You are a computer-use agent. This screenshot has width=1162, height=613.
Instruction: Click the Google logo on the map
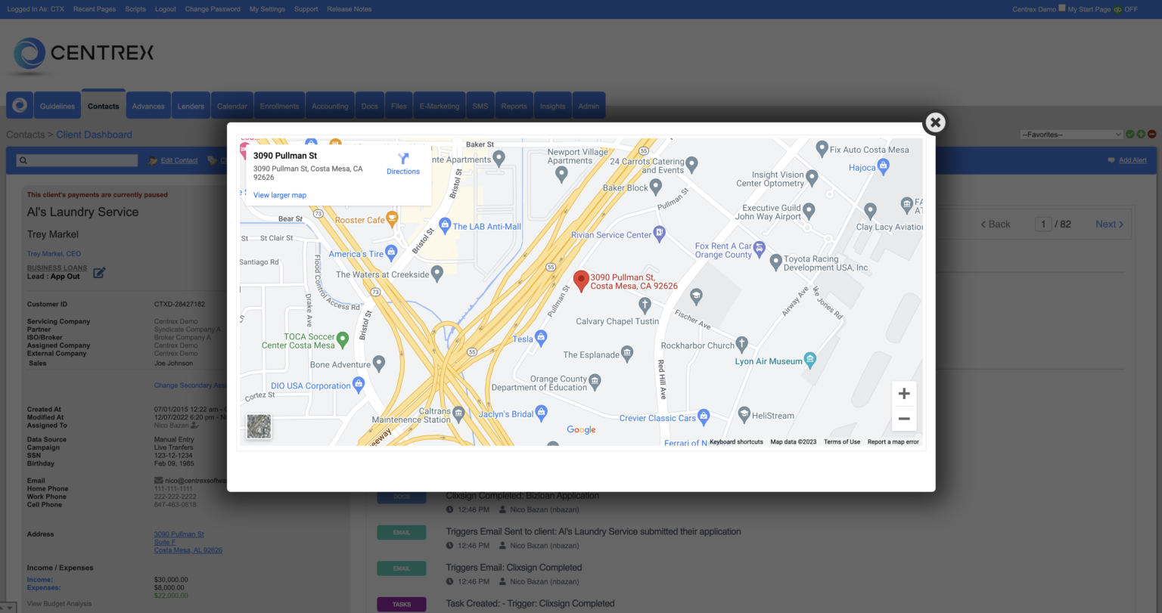(x=580, y=429)
